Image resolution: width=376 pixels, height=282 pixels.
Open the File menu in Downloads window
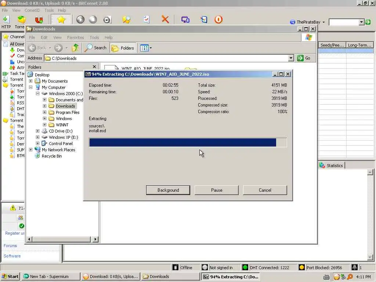tap(32, 37)
